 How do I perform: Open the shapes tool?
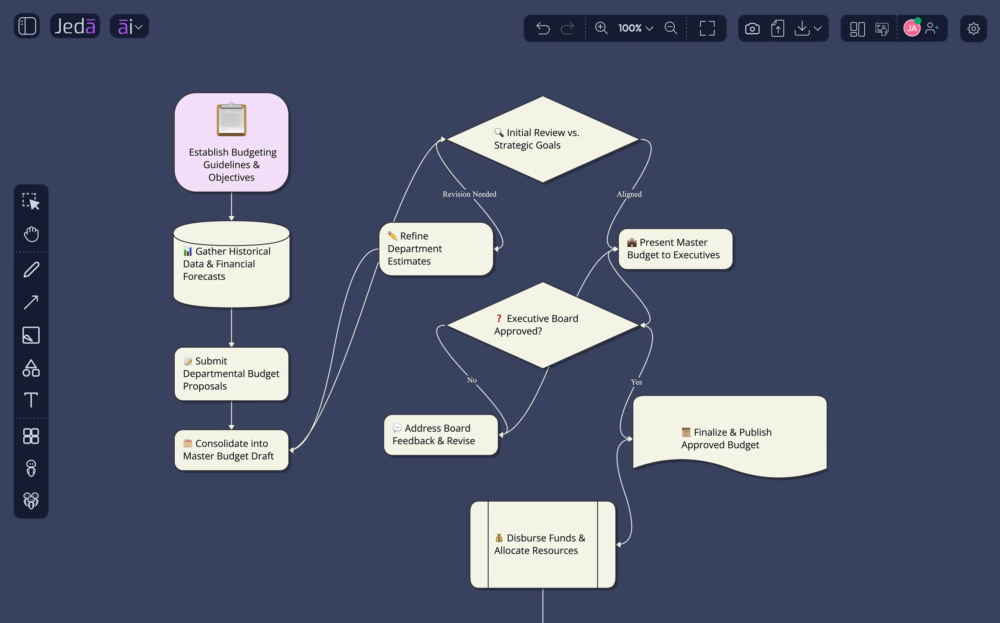(31, 368)
